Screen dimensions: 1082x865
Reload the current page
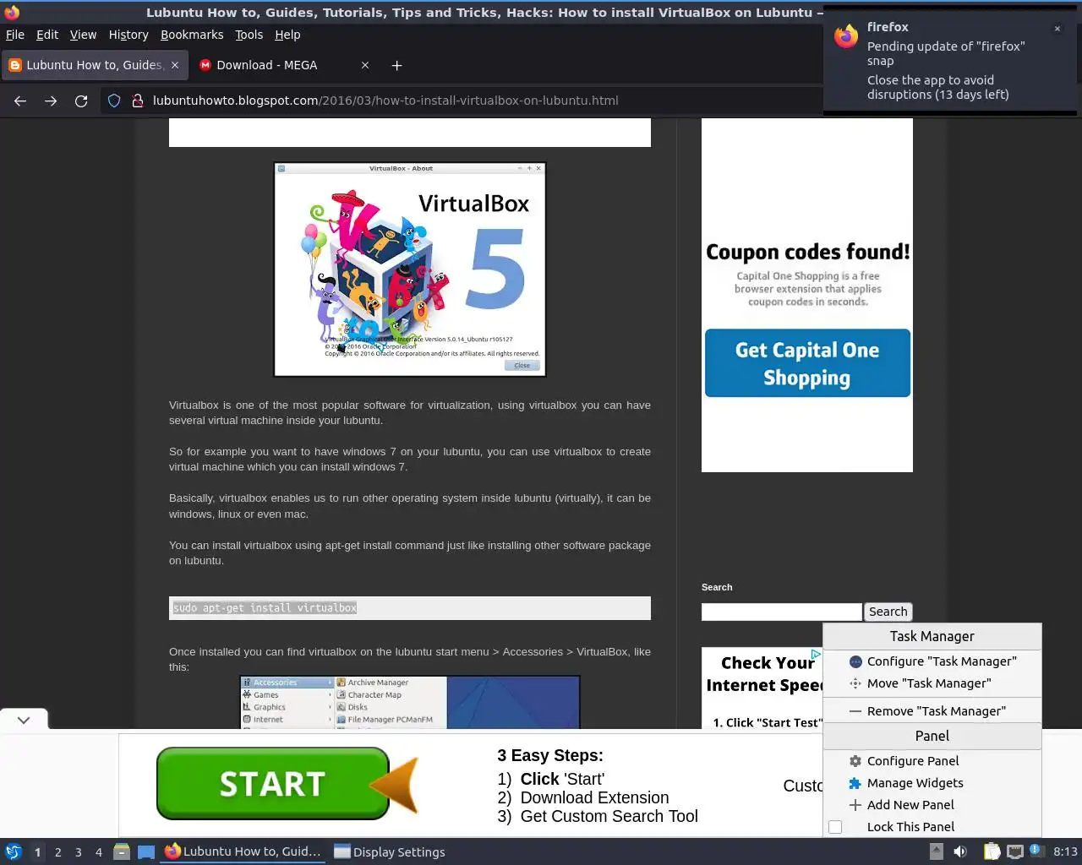point(81,101)
